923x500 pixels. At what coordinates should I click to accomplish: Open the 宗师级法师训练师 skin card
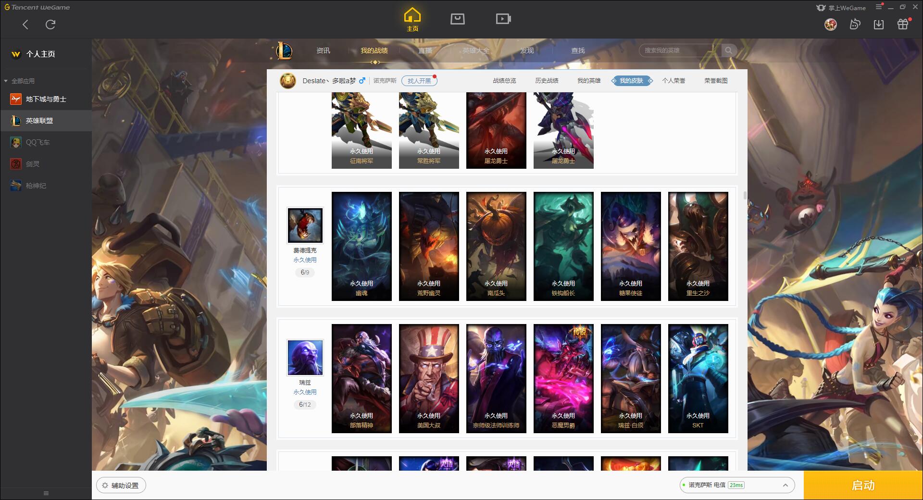(x=496, y=378)
